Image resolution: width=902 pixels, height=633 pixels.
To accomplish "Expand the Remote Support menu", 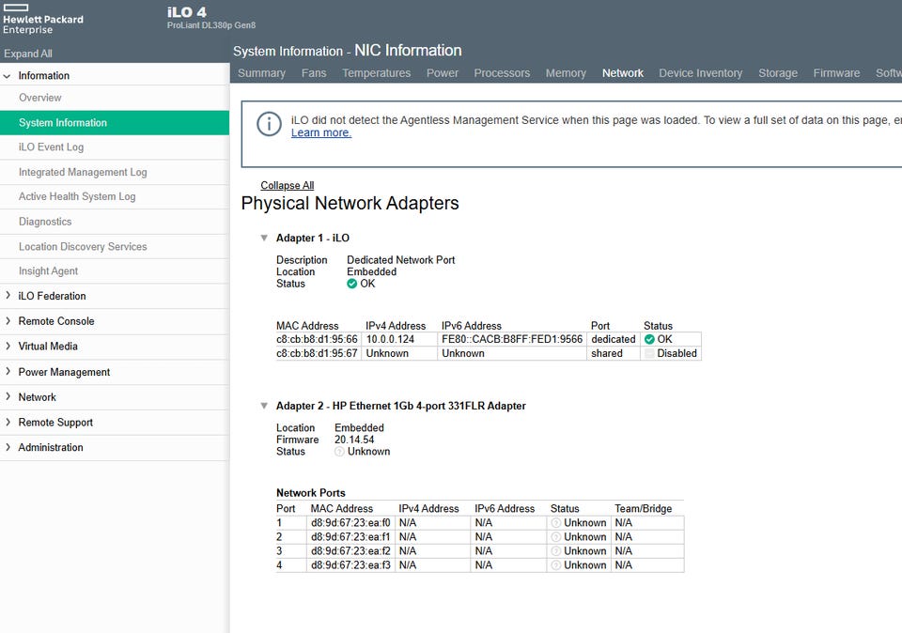I will (x=8, y=422).
